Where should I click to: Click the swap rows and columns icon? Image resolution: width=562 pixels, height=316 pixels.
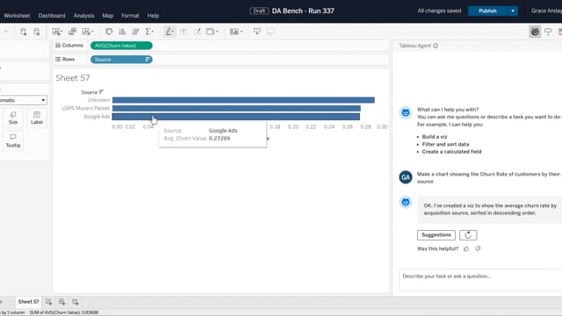coord(109,32)
